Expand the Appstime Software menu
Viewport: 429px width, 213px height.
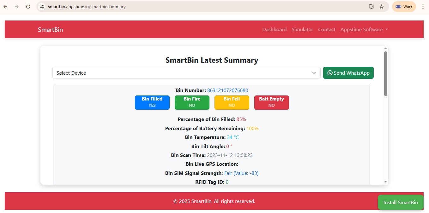(x=364, y=29)
